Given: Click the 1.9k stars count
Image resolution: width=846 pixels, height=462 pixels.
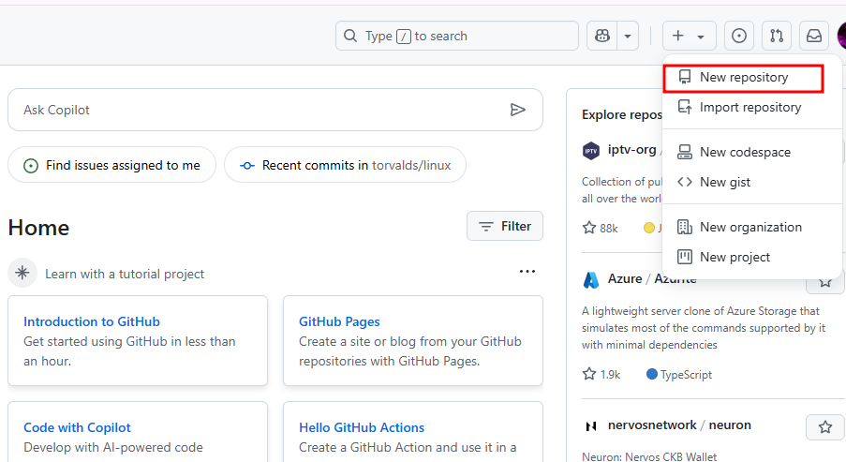Looking at the screenshot, I should (x=601, y=375).
